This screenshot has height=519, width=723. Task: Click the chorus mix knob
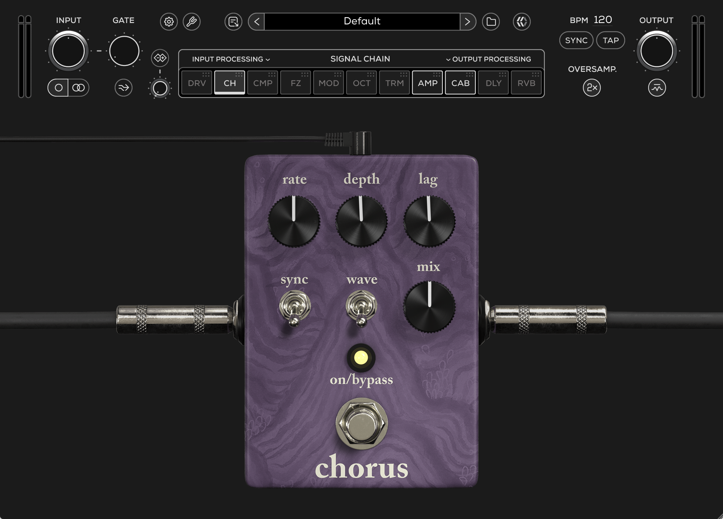pyautogui.click(x=429, y=306)
